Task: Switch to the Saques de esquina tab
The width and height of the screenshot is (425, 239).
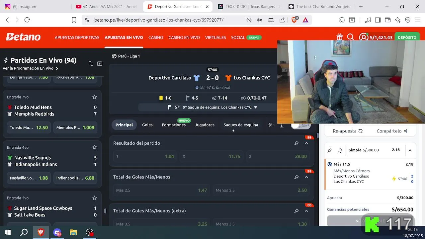Action: pyautogui.click(x=241, y=125)
